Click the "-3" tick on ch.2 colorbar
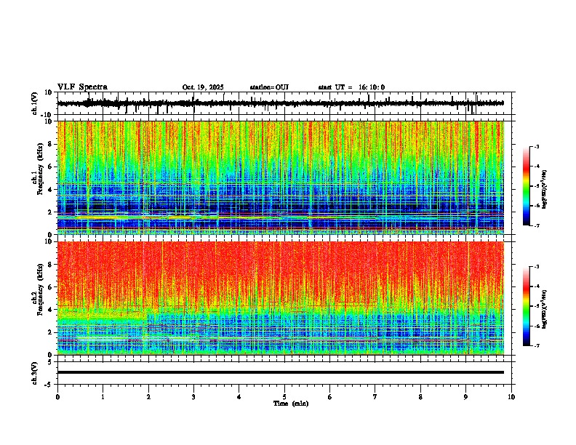The width and height of the screenshot is (576, 445). (x=536, y=267)
